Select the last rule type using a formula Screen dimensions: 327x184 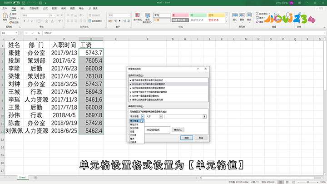coord(168,99)
